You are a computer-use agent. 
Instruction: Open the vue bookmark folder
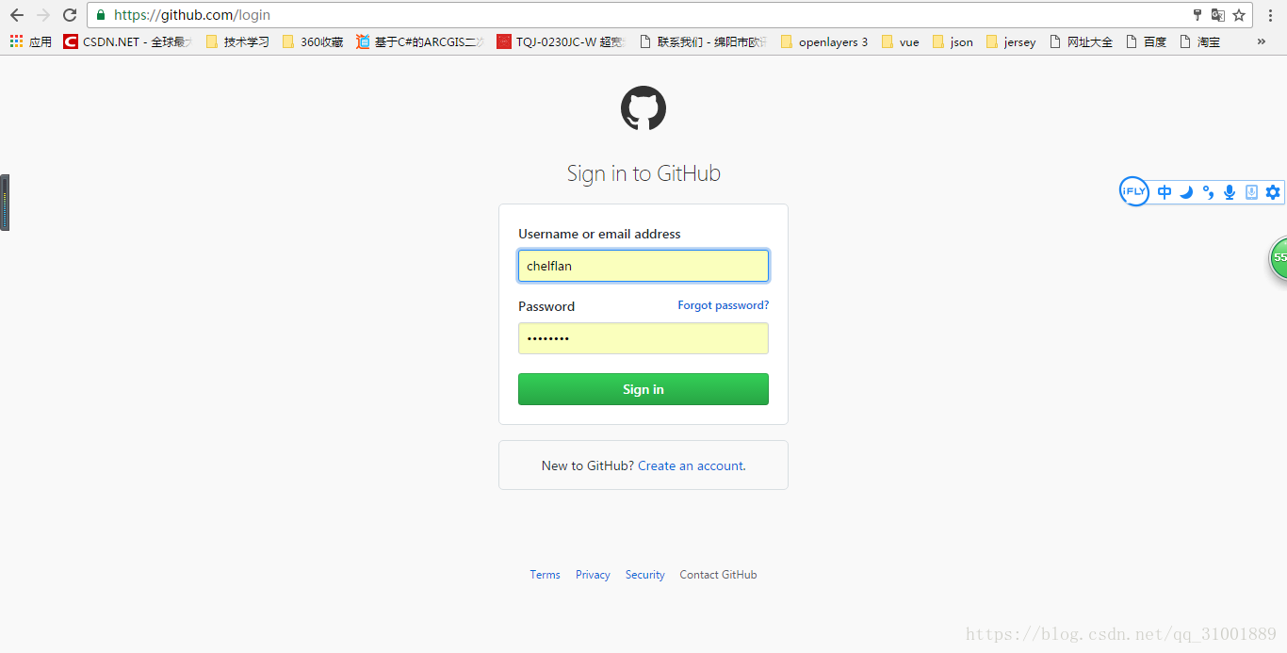900,41
